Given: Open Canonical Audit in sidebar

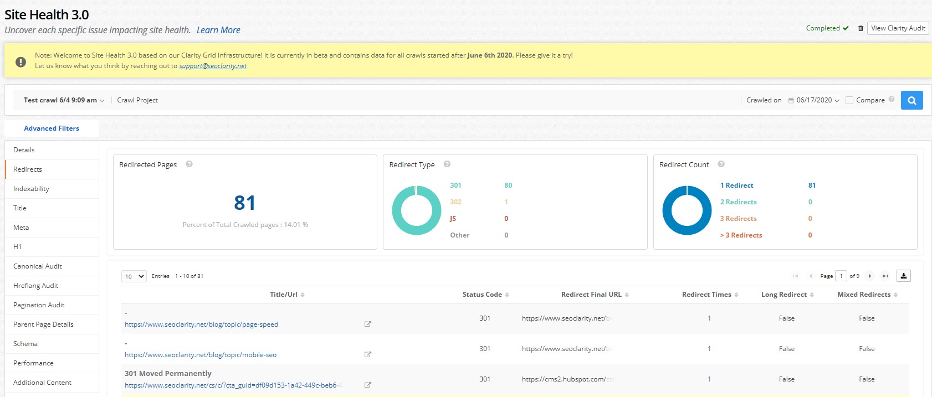Looking at the screenshot, I should (x=52, y=266).
